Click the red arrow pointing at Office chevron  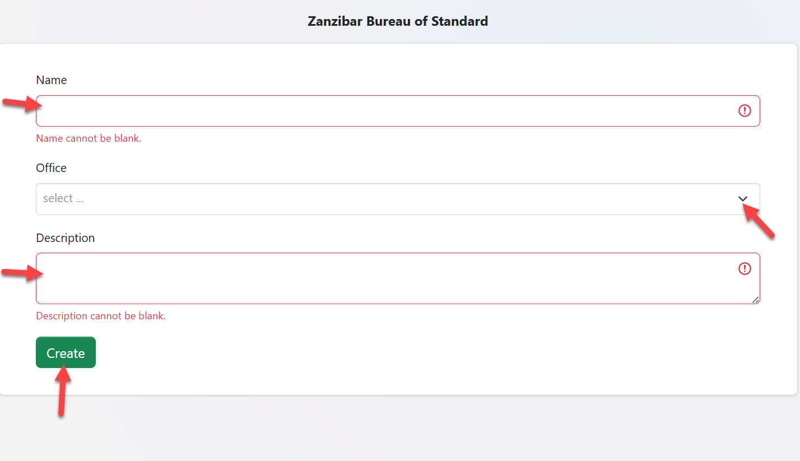[x=760, y=221]
